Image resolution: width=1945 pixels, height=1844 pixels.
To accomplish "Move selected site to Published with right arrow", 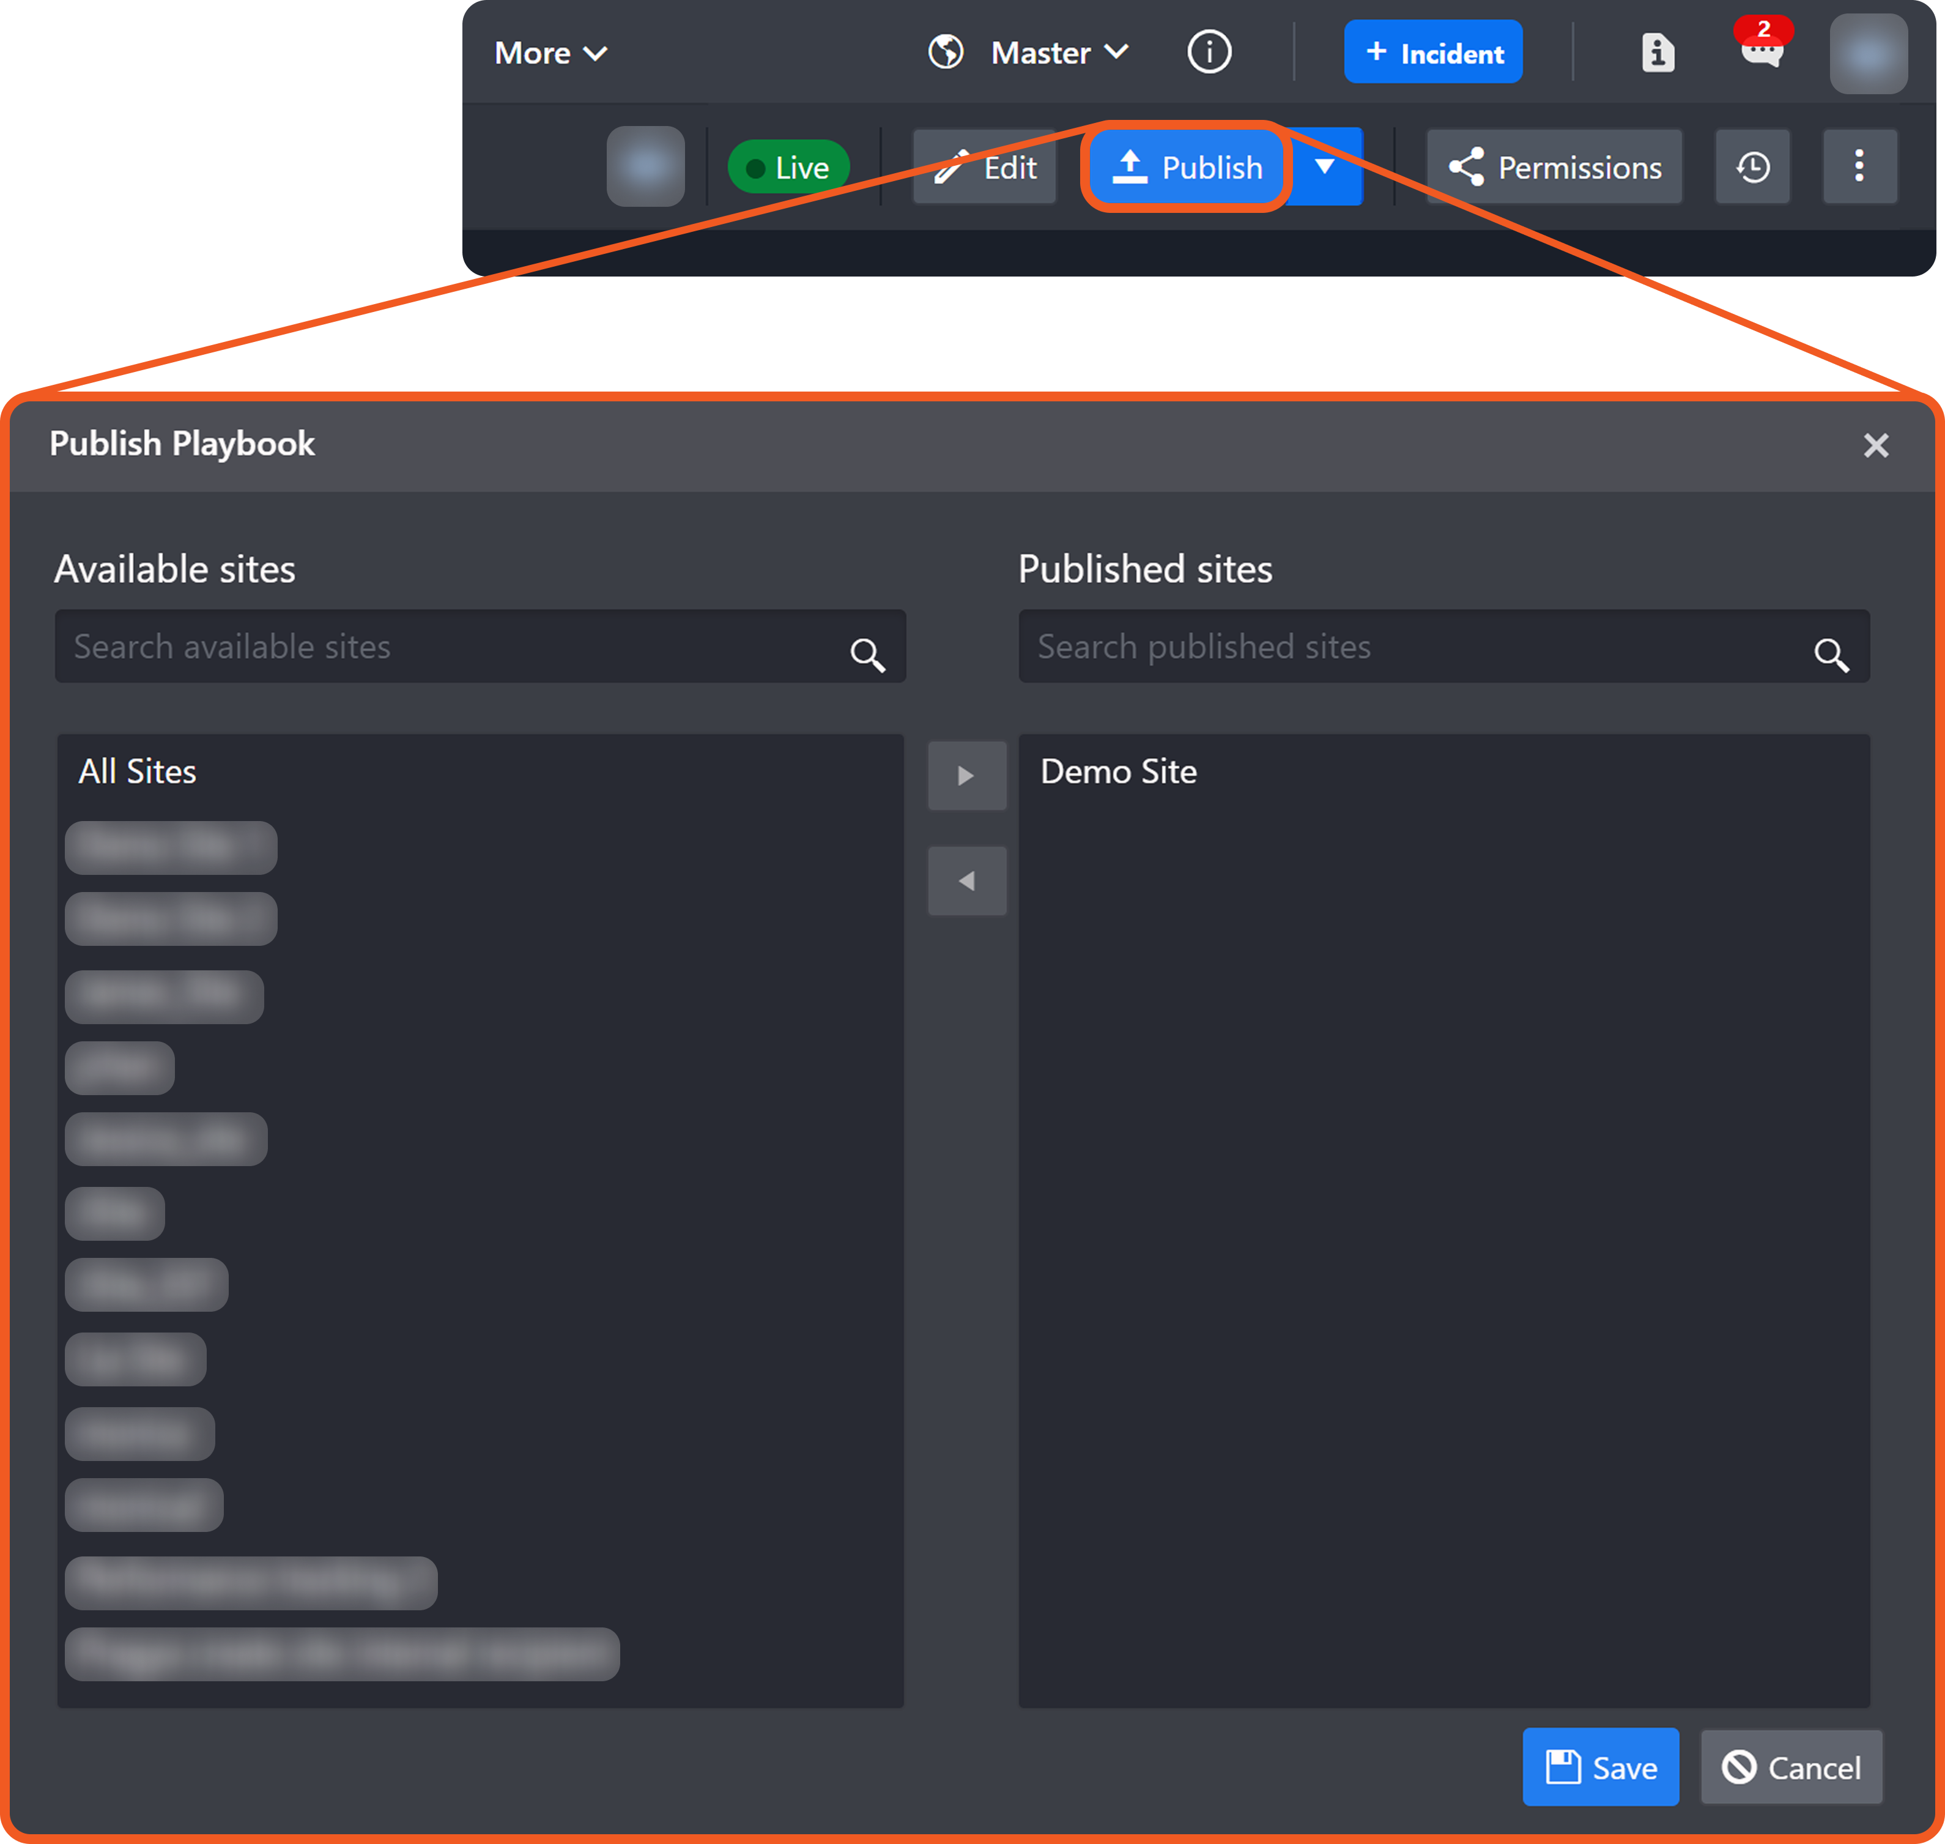I will [966, 776].
